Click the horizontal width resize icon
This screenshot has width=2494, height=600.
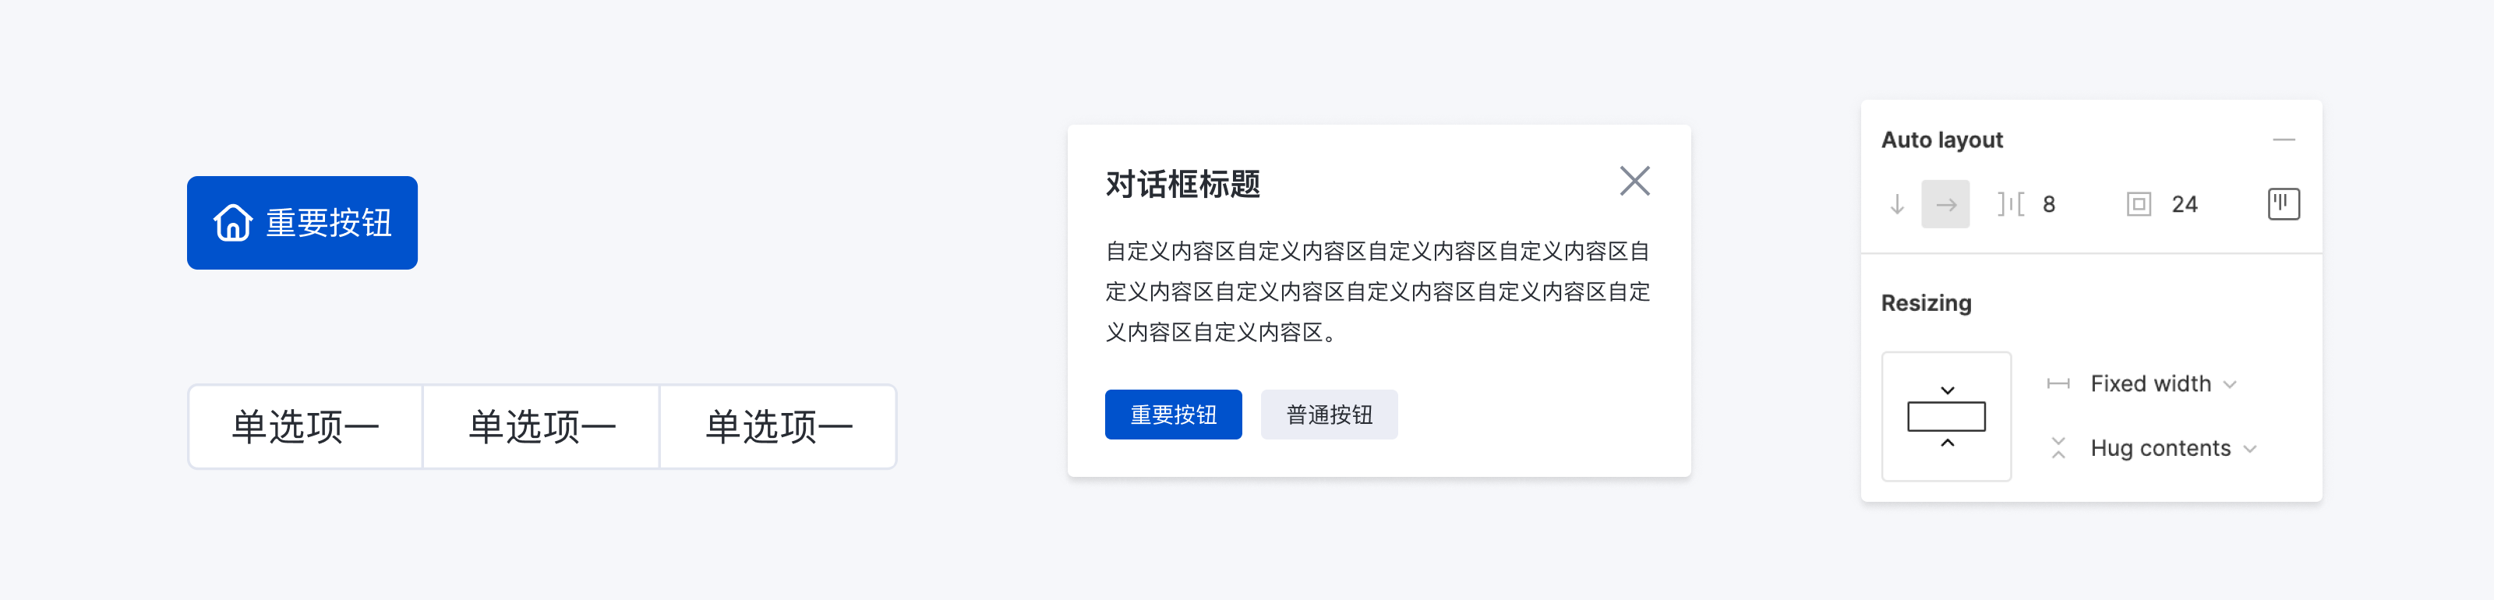click(2058, 384)
